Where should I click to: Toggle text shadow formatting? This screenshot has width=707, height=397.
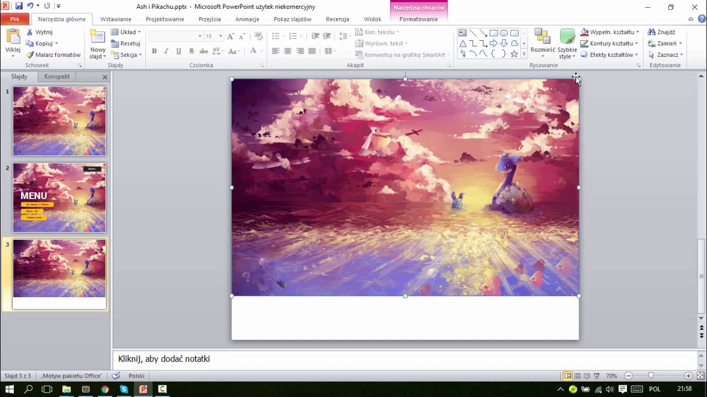(x=191, y=51)
